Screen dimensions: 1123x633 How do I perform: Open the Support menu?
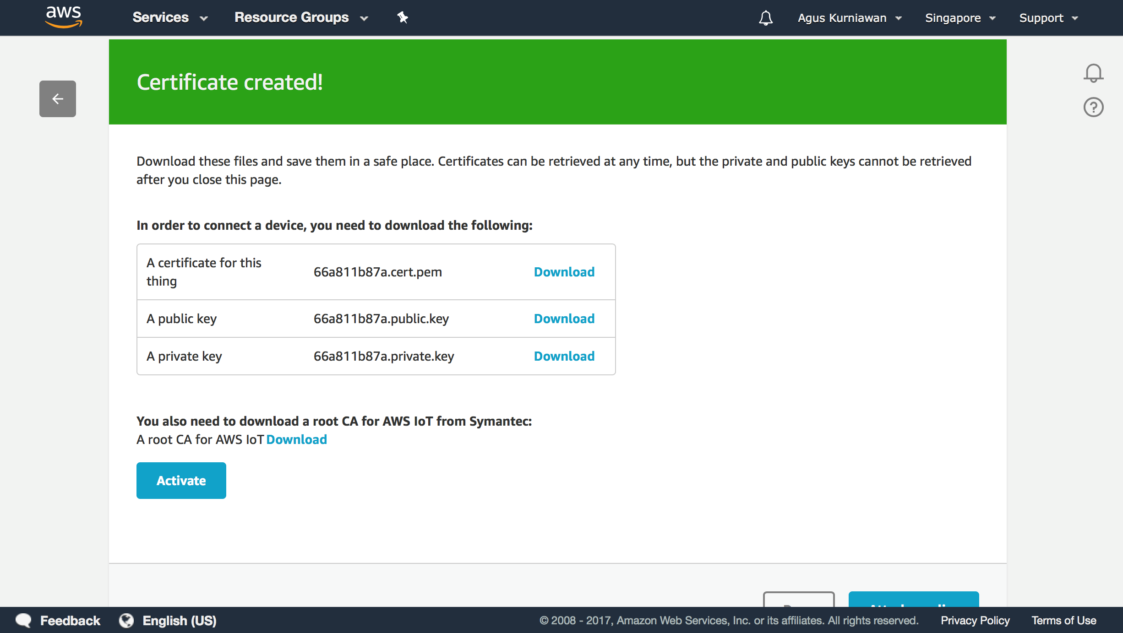[x=1048, y=18]
